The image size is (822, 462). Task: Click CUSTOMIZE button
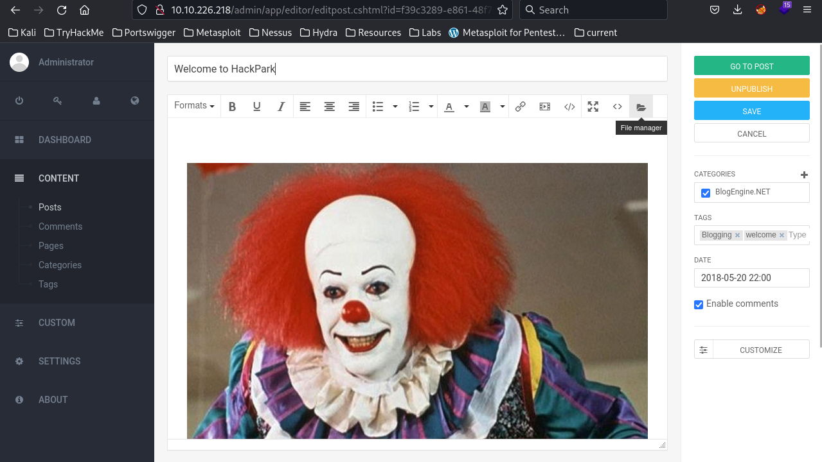coord(761,350)
